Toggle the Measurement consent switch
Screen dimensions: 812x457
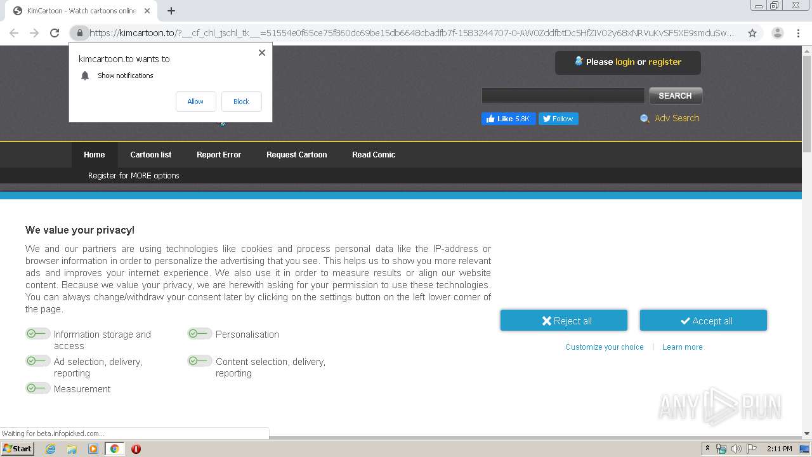click(x=37, y=388)
